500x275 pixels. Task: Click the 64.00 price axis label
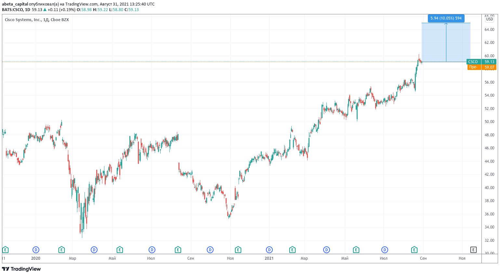489,29
